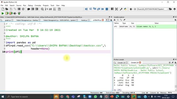Open the PYTHONPATH manager Python icon
177x99 pixels.
125,9
